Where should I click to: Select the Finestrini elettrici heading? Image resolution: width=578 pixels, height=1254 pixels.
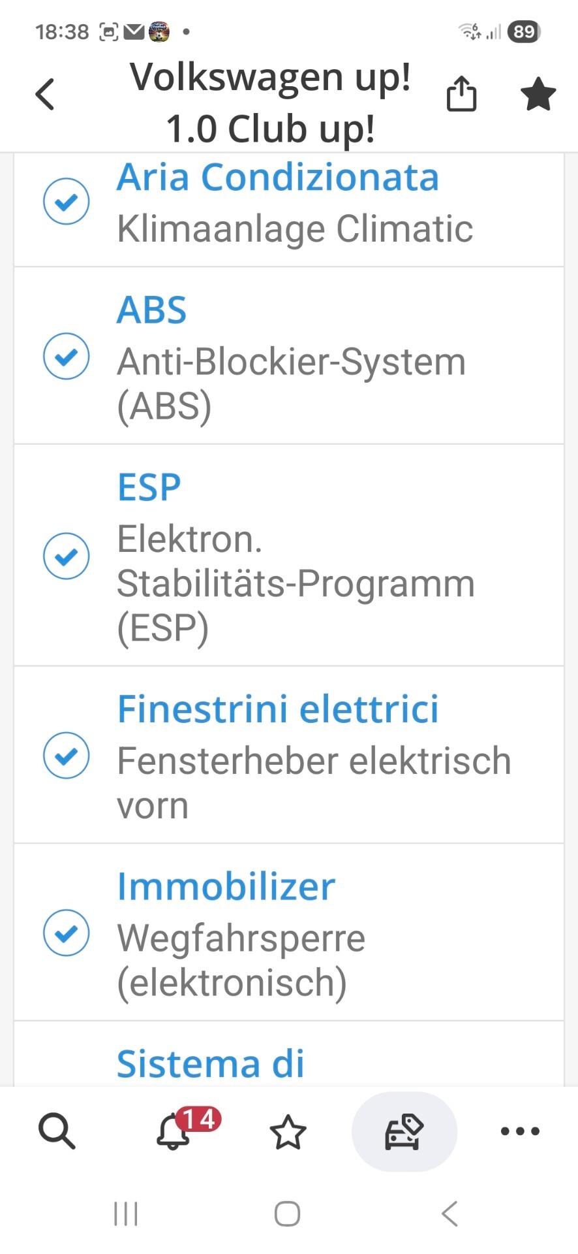(278, 709)
